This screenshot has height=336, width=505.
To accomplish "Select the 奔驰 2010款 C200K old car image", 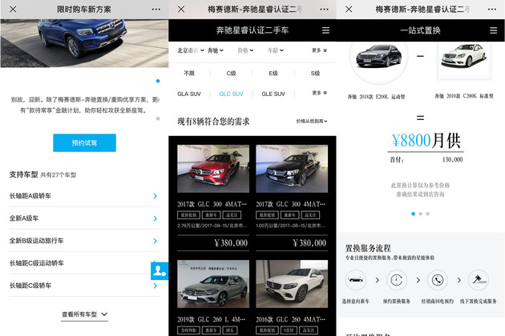I will pos(464,58).
